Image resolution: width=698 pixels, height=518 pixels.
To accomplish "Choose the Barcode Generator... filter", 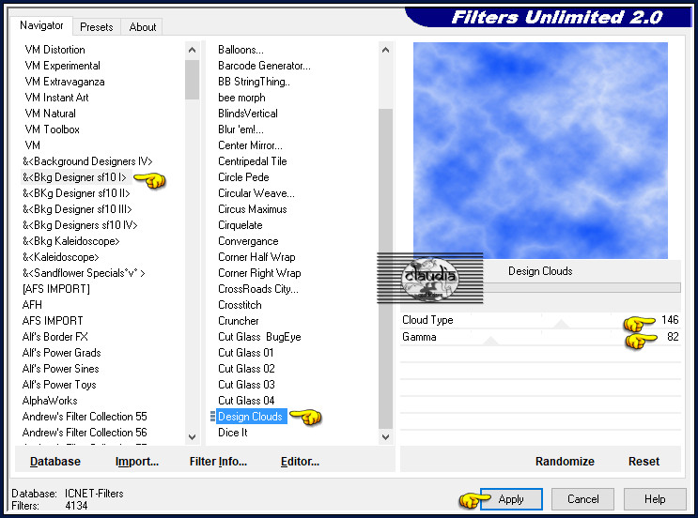I will [264, 66].
